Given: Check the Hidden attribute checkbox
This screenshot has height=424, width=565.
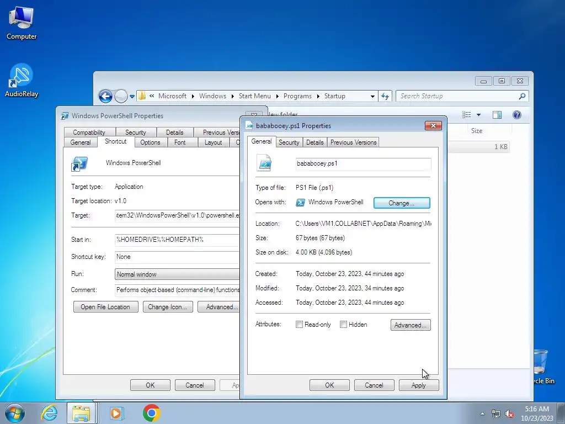Looking at the screenshot, I should [343, 325].
